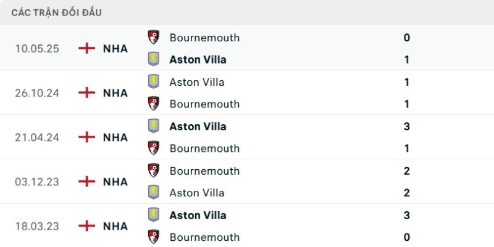Click NHA league label for the 26.10.24 match
Image resolution: width=494 pixels, height=247 pixels.
[x=115, y=93]
